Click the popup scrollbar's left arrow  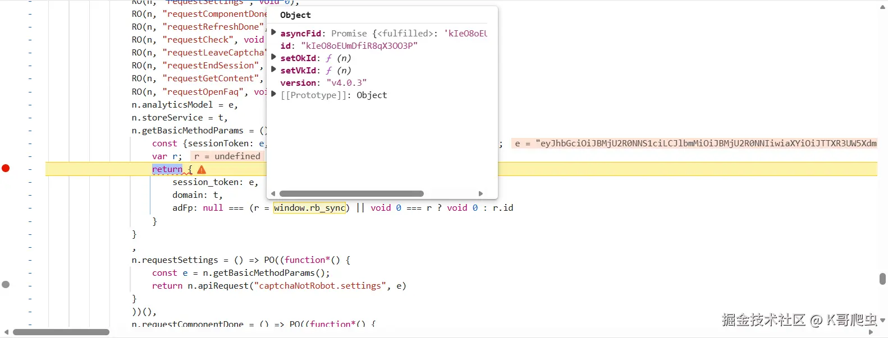click(x=273, y=193)
